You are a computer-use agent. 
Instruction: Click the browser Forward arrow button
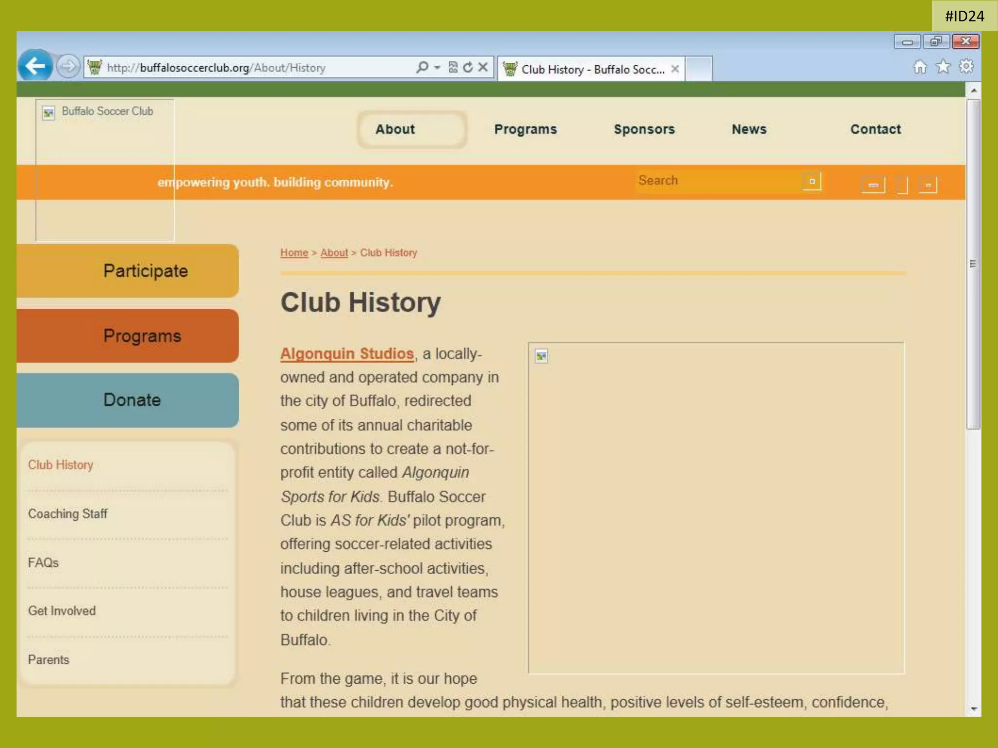click(x=68, y=66)
